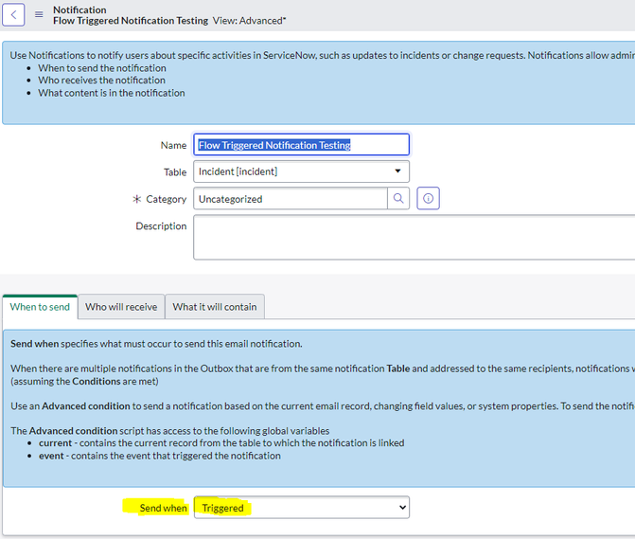Click 'What content is in the notification' bullet
The width and height of the screenshot is (635, 539).
pos(112,93)
